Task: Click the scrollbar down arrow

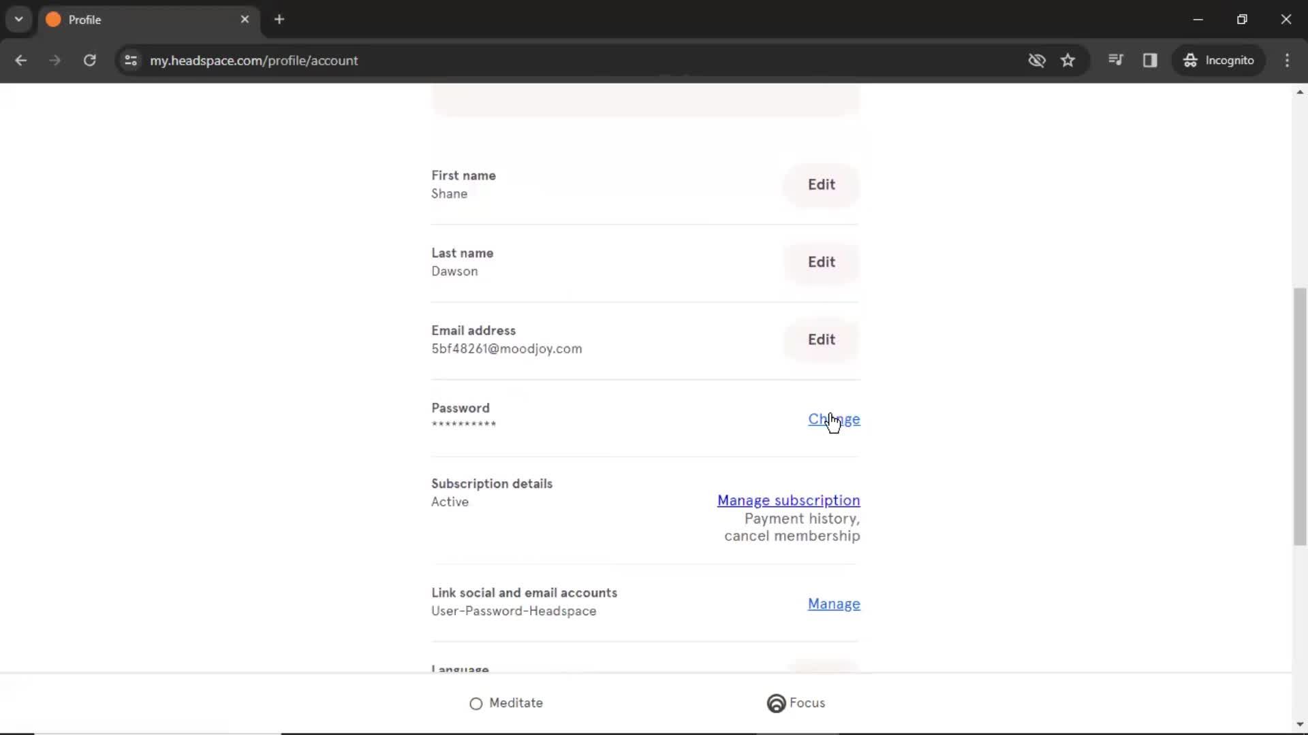Action: point(1300,724)
